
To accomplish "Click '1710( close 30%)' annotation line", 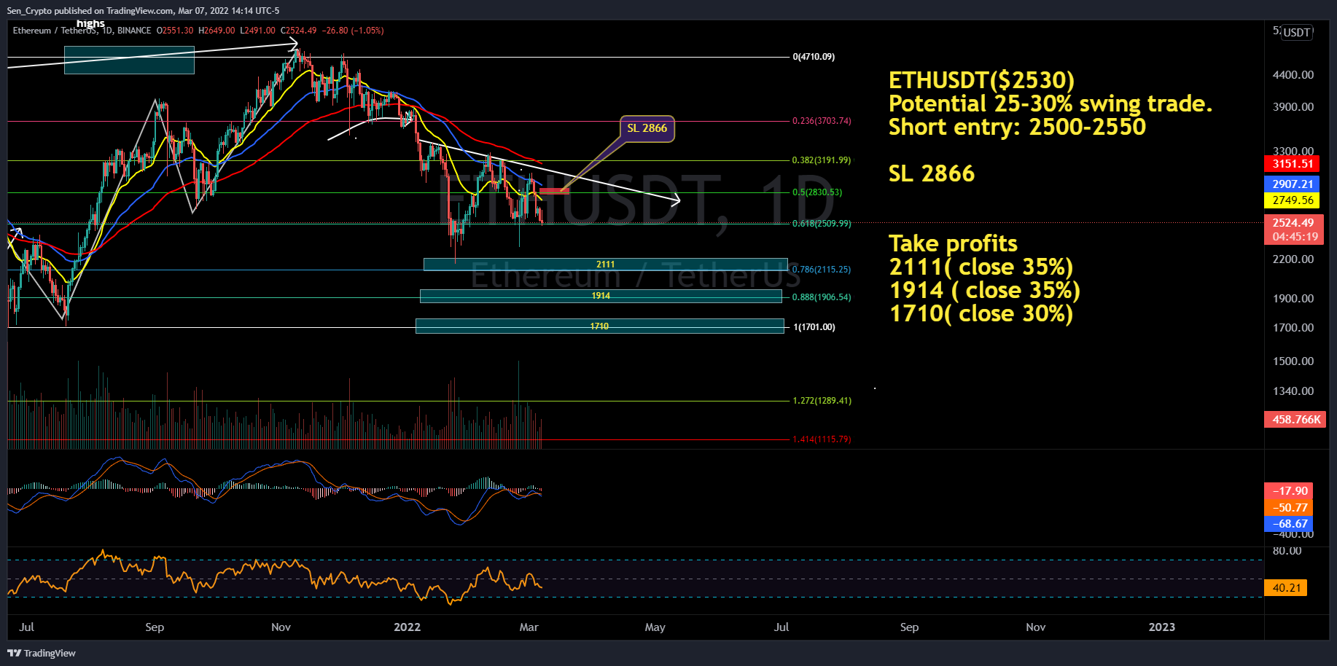I will click(x=981, y=313).
